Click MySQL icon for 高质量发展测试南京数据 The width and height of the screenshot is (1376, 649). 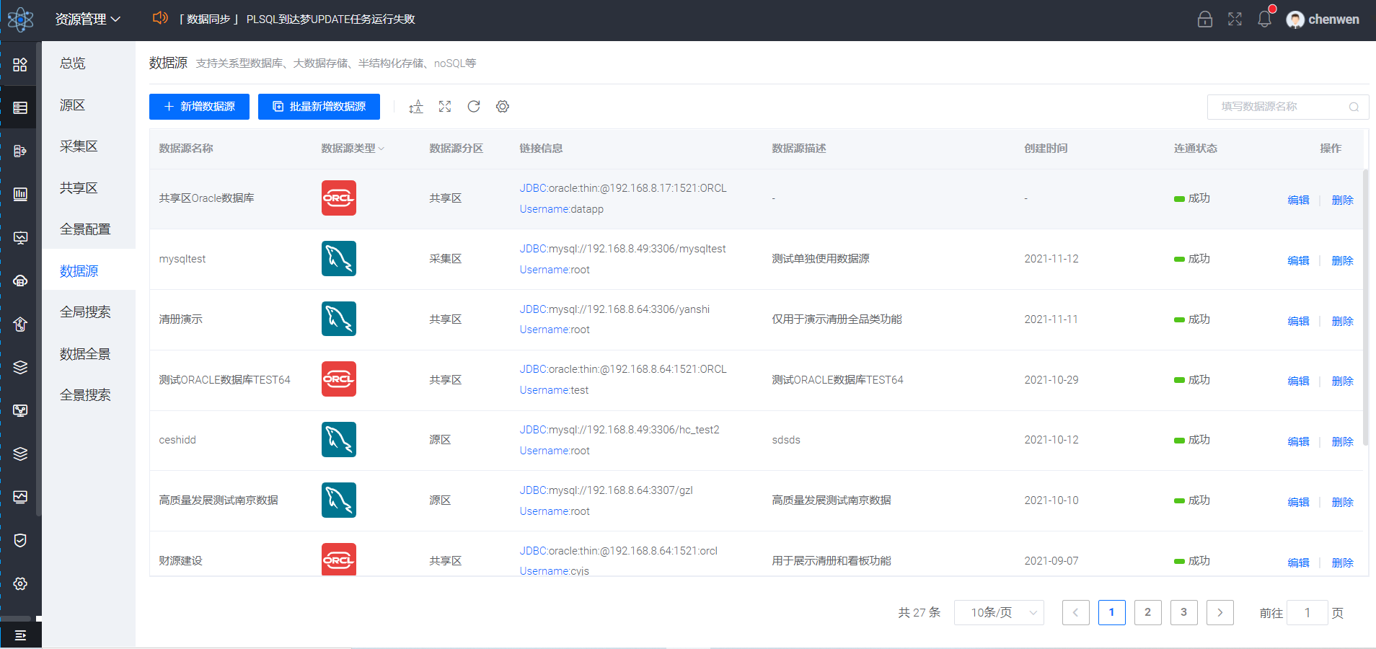click(339, 500)
